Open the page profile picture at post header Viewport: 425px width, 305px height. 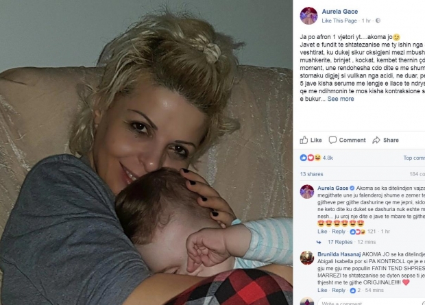pyautogui.click(x=308, y=16)
